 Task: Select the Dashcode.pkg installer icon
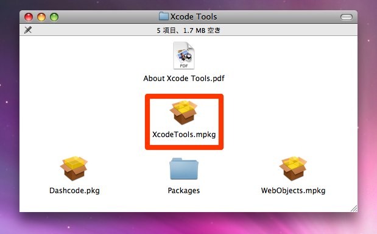(74, 168)
